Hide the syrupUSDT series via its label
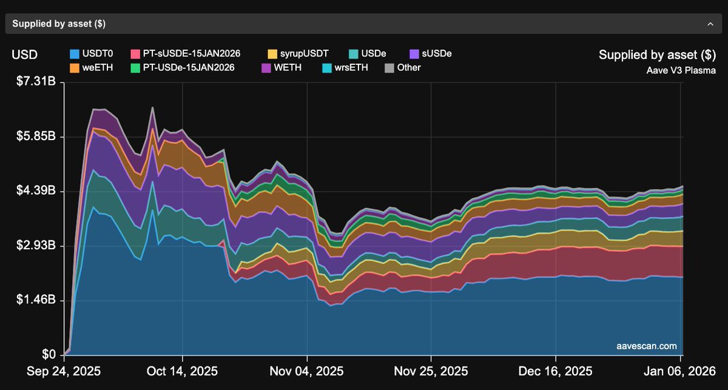The height and width of the screenshot is (390, 728). [305, 54]
